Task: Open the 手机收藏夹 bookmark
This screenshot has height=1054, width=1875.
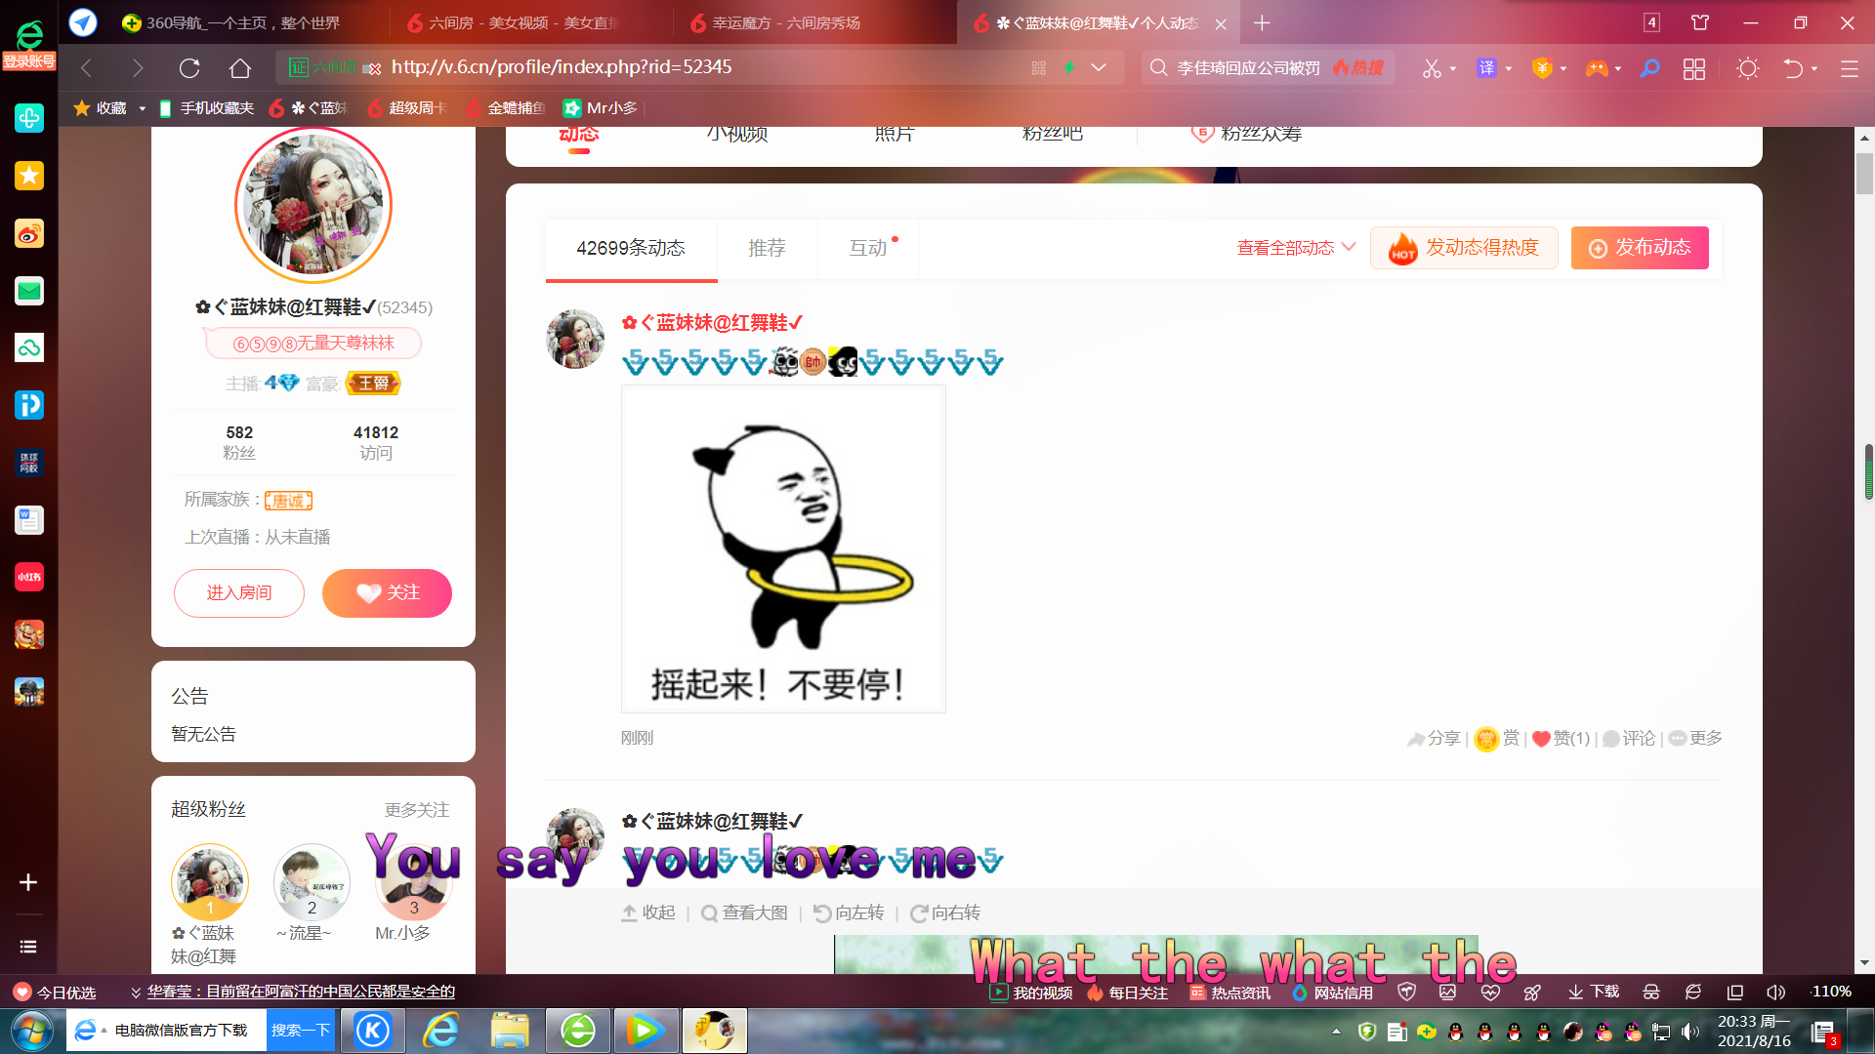Action: (x=206, y=108)
